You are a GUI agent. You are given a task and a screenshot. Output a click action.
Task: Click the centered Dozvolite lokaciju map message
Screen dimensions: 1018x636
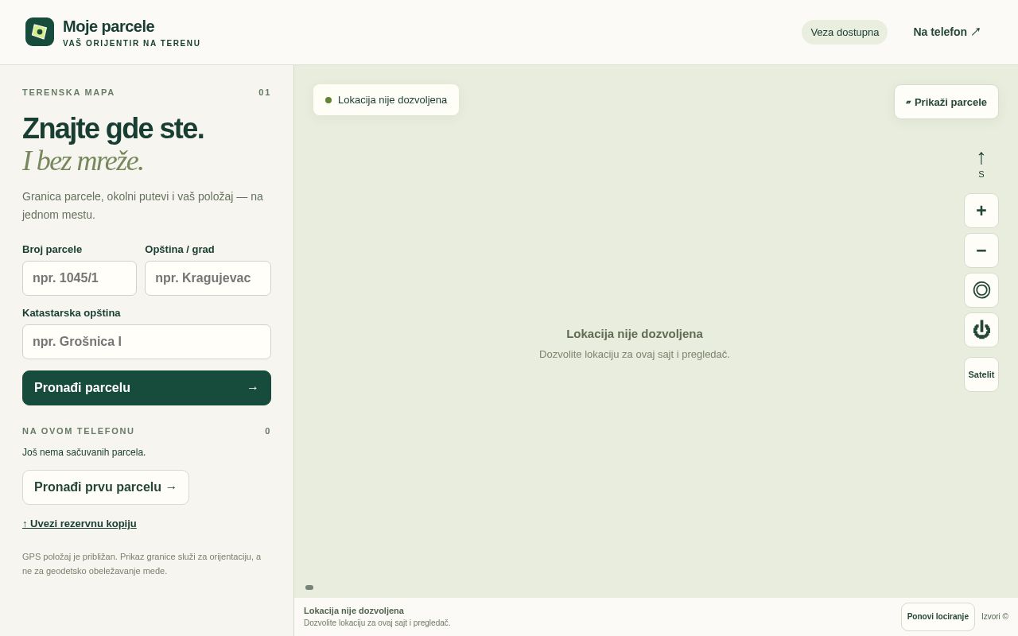[x=635, y=355]
